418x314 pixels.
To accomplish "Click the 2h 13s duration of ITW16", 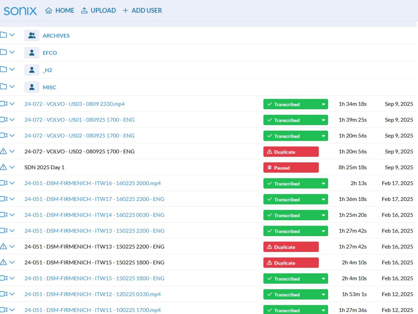I will (x=359, y=183).
